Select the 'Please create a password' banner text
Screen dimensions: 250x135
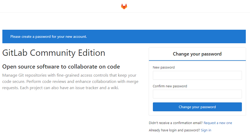coord(49,36)
